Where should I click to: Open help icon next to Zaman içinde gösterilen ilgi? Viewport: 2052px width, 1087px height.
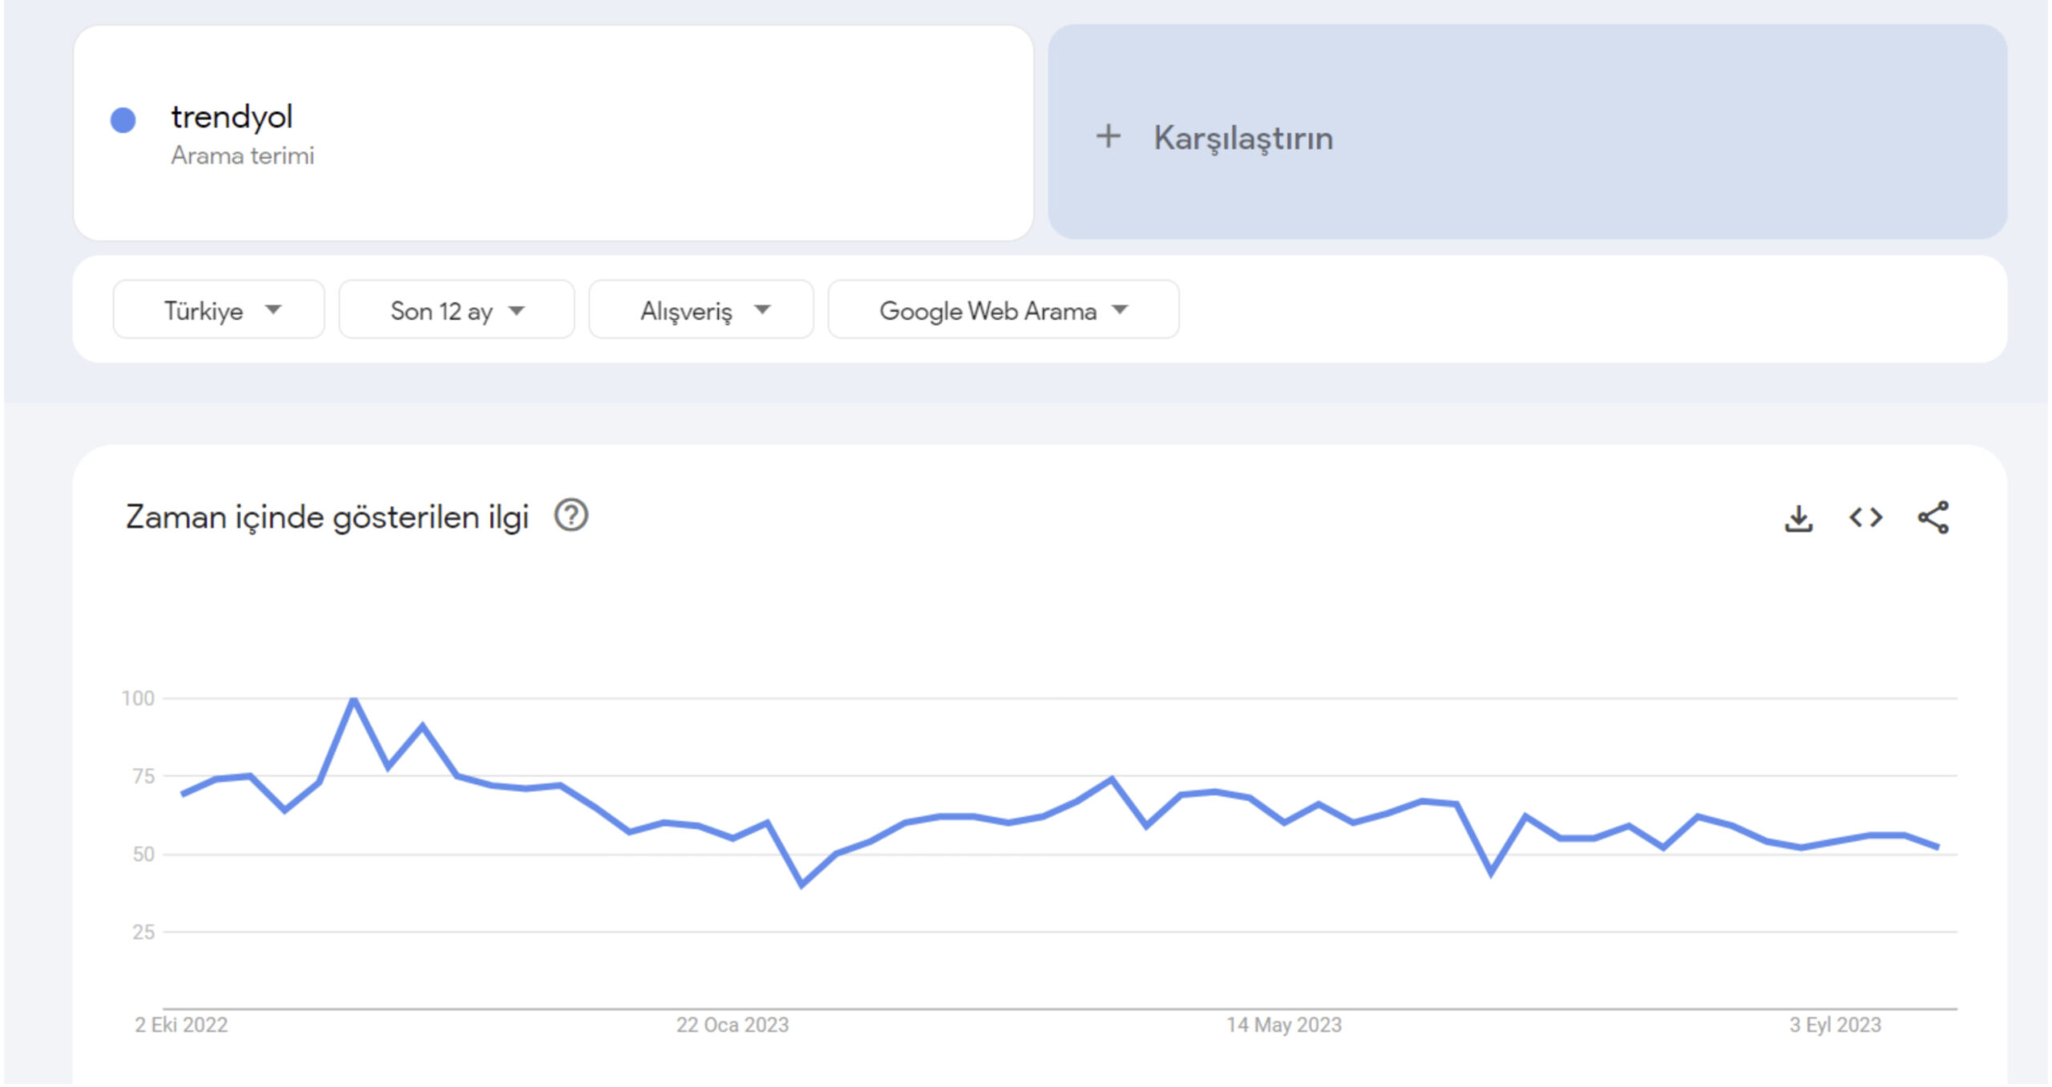[x=572, y=515]
